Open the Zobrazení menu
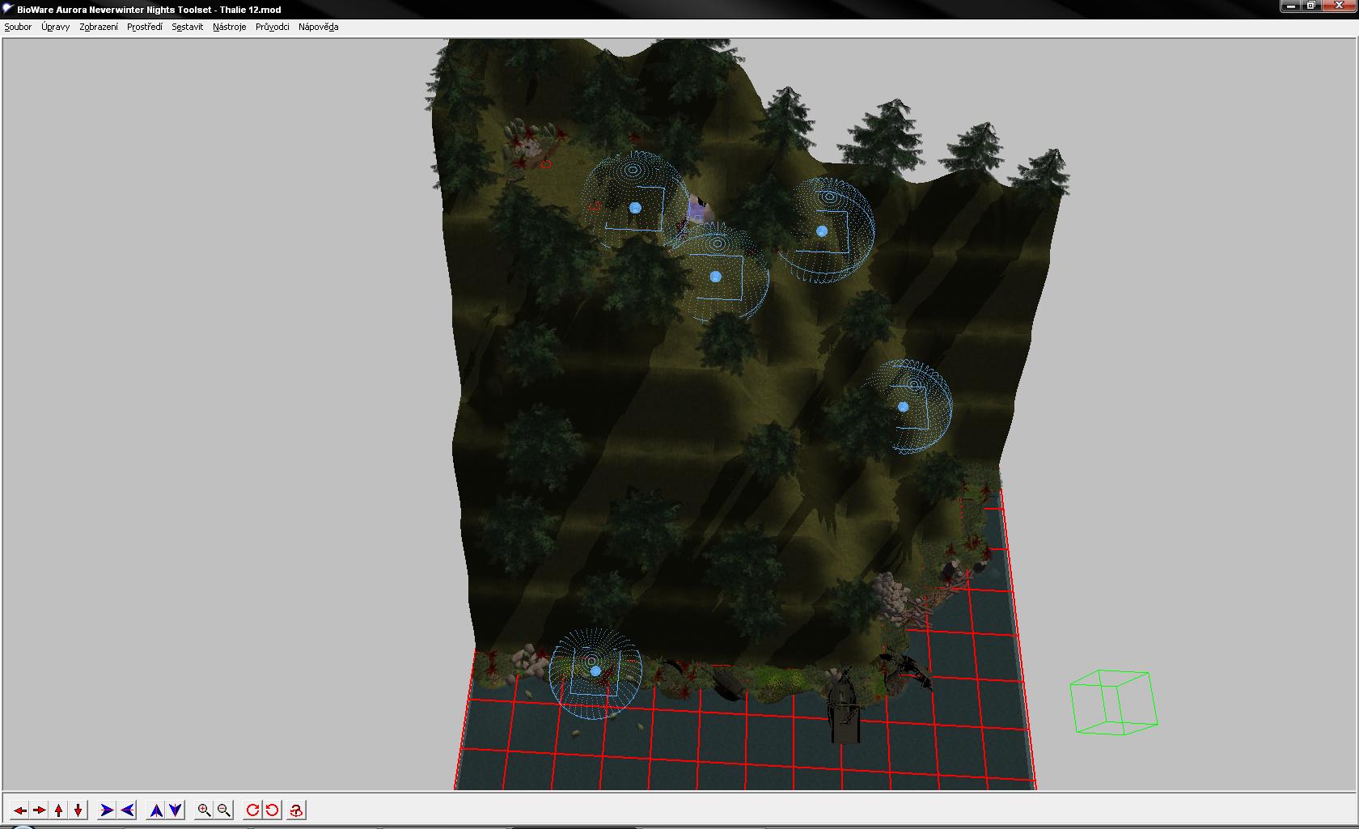 pos(99,27)
